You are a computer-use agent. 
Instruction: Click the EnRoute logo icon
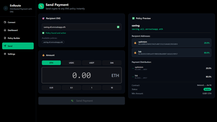pos(5,8)
